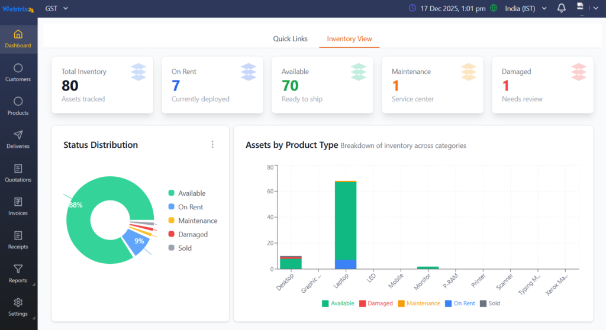This screenshot has height=330, width=606.
Task: Click the Settings gear in sidebar
Action: tap(18, 303)
